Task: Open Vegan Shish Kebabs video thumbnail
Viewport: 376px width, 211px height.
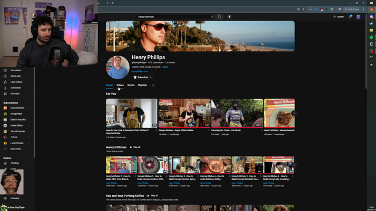Action: pos(184,113)
